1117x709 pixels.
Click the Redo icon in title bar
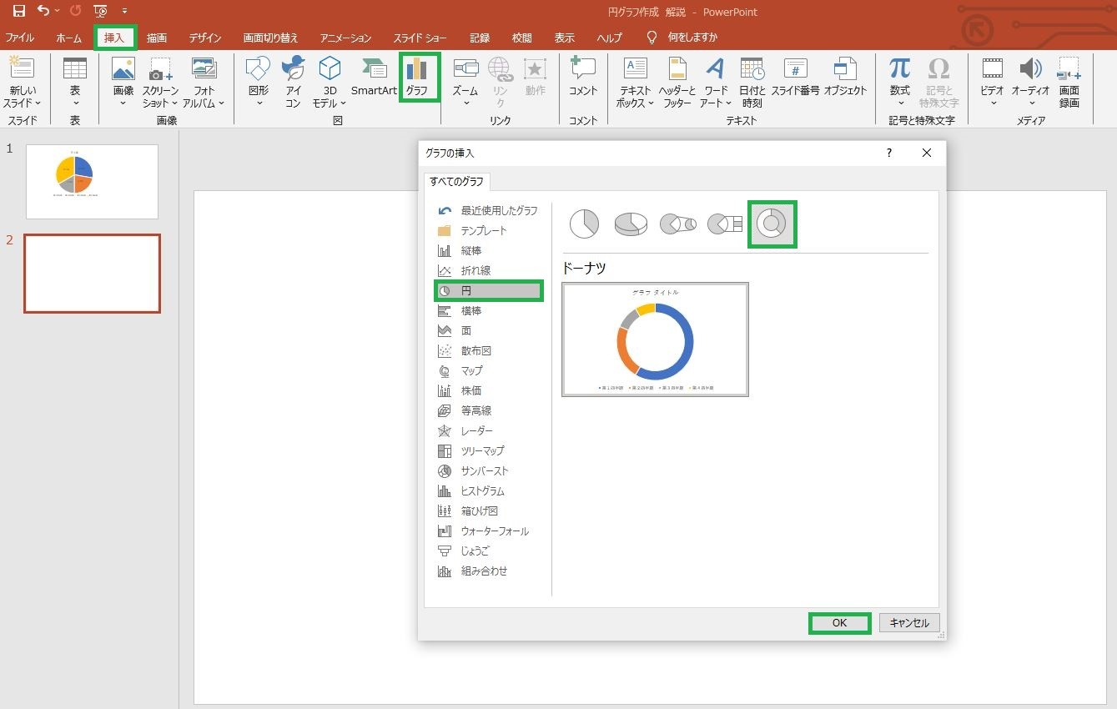pyautogui.click(x=76, y=11)
